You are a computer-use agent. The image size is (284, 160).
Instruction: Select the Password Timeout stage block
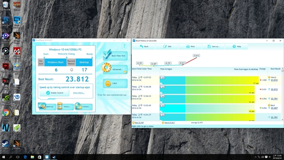71,62
